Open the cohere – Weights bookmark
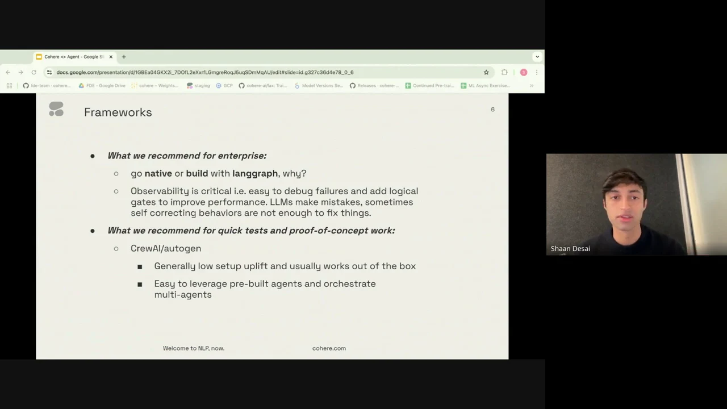 [155, 86]
